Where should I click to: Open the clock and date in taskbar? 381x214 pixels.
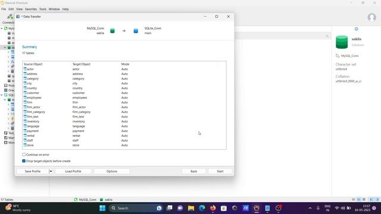click(363, 208)
